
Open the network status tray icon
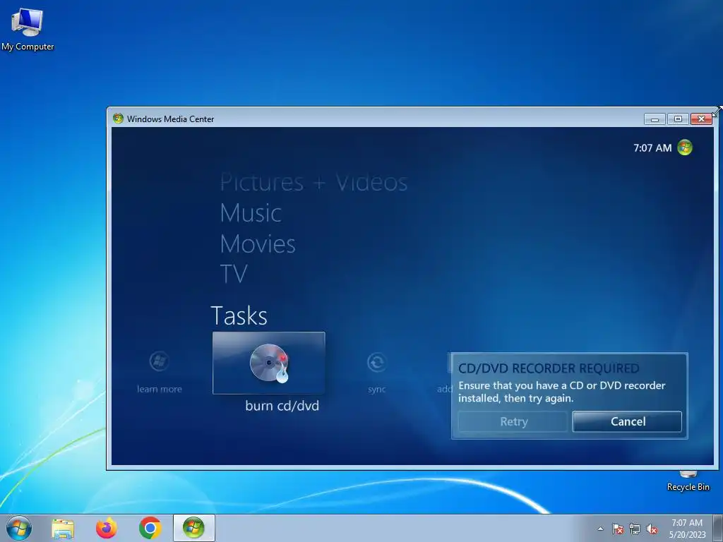[635, 529]
